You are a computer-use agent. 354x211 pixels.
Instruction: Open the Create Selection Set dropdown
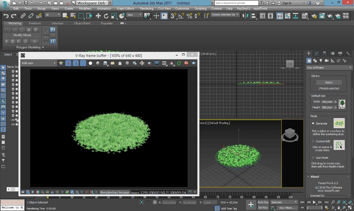(225, 15)
